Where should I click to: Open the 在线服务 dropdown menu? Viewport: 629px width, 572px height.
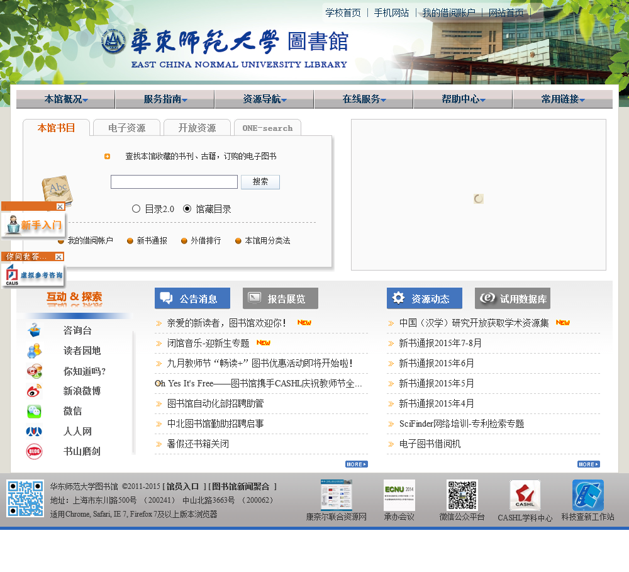364,99
